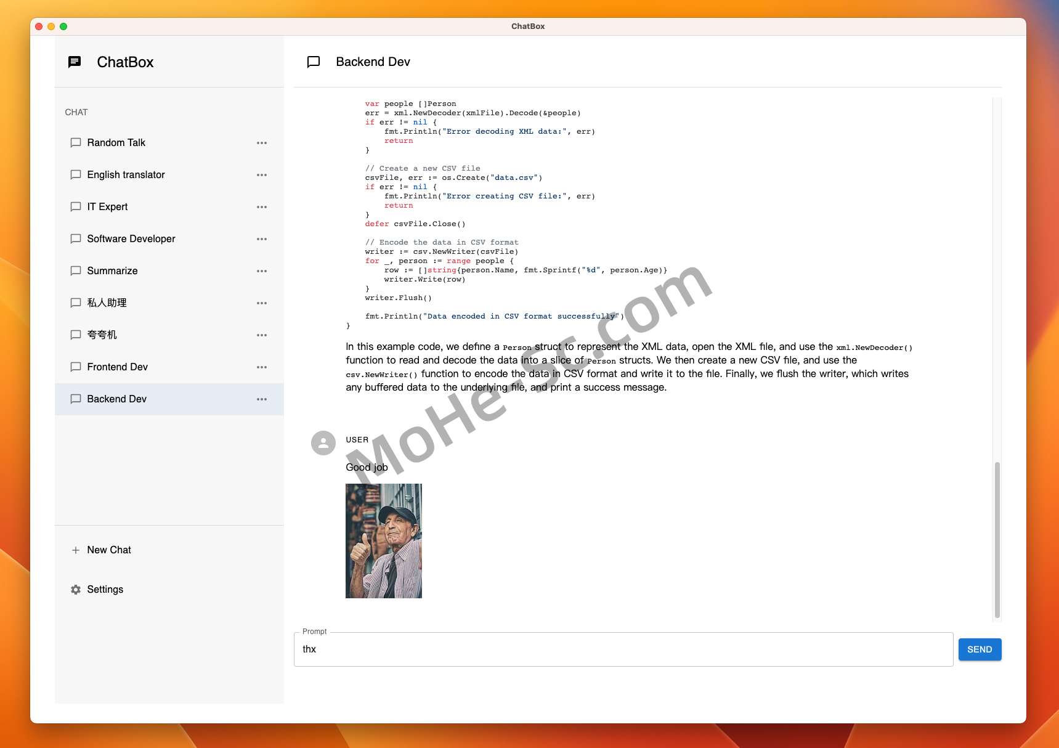This screenshot has height=748, width=1059.
Task: Click the plus icon for New Chat
Action: pos(76,550)
